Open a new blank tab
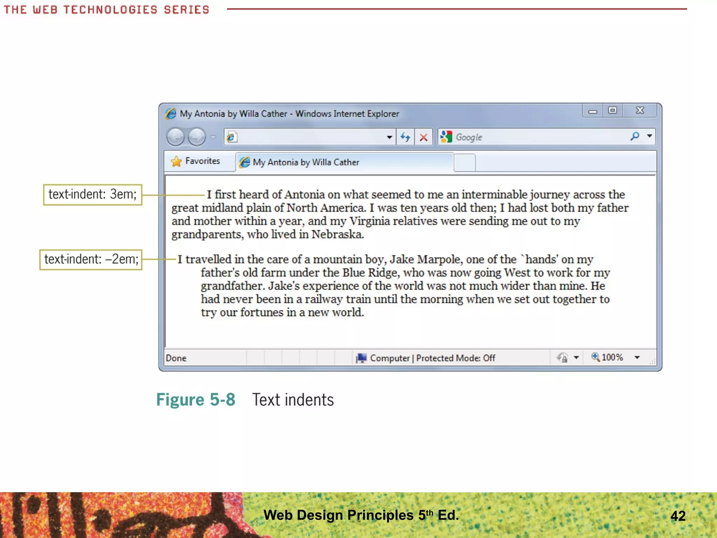 click(x=465, y=163)
